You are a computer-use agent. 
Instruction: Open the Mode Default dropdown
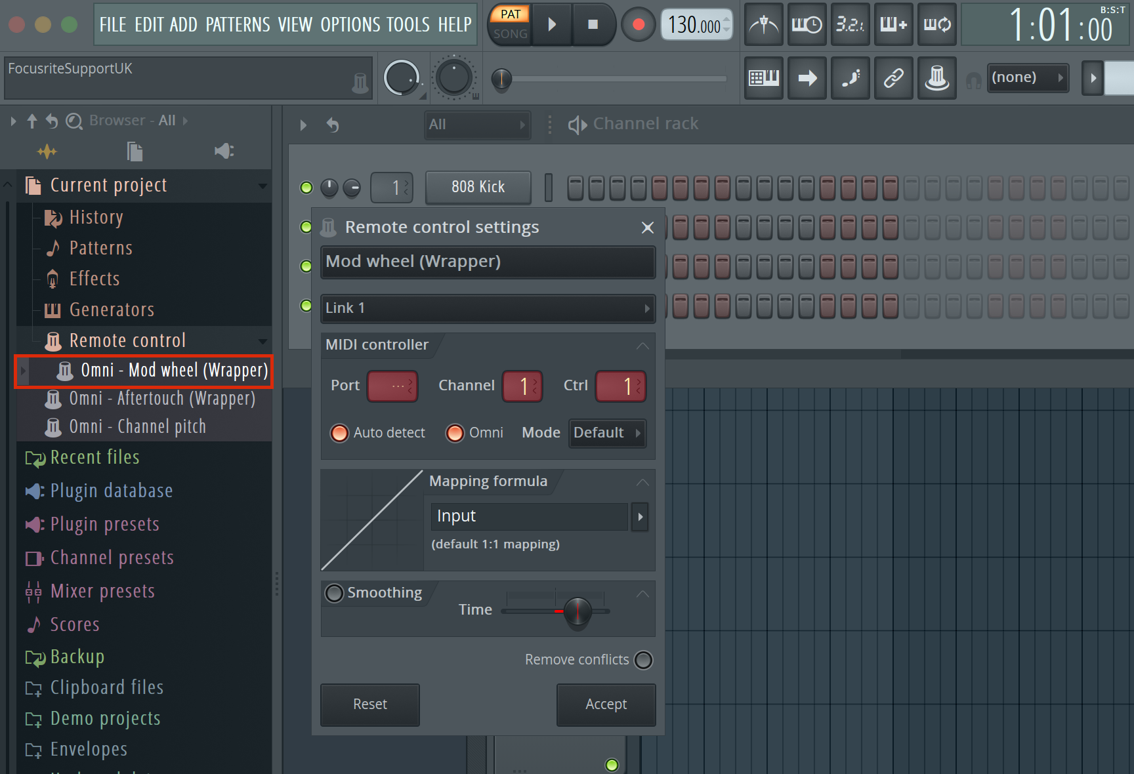(608, 433)
